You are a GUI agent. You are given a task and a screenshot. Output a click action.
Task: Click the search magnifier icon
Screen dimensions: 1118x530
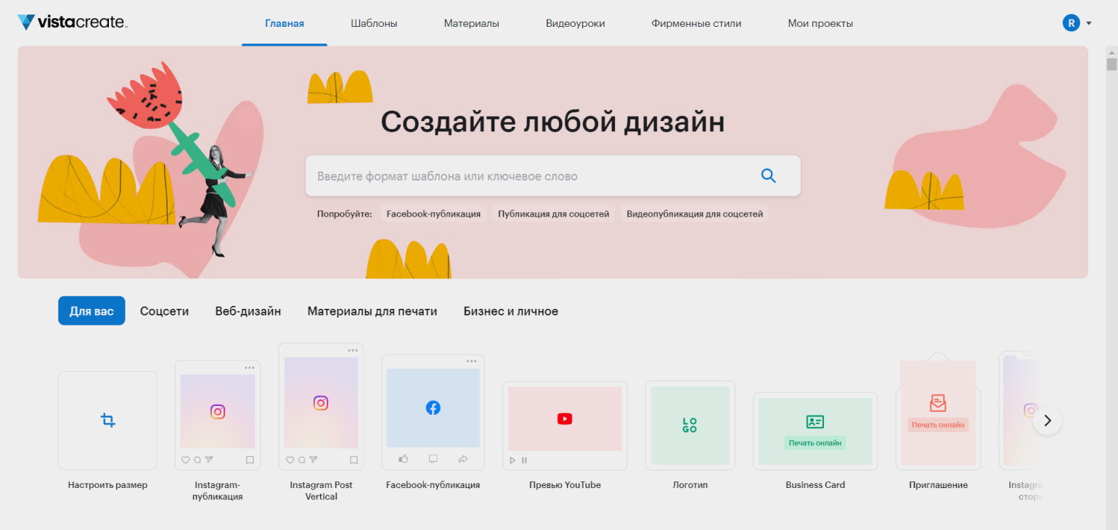(x=768, y=175)
